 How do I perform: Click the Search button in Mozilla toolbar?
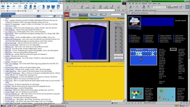pyautogui.click(x=174, y=7)
